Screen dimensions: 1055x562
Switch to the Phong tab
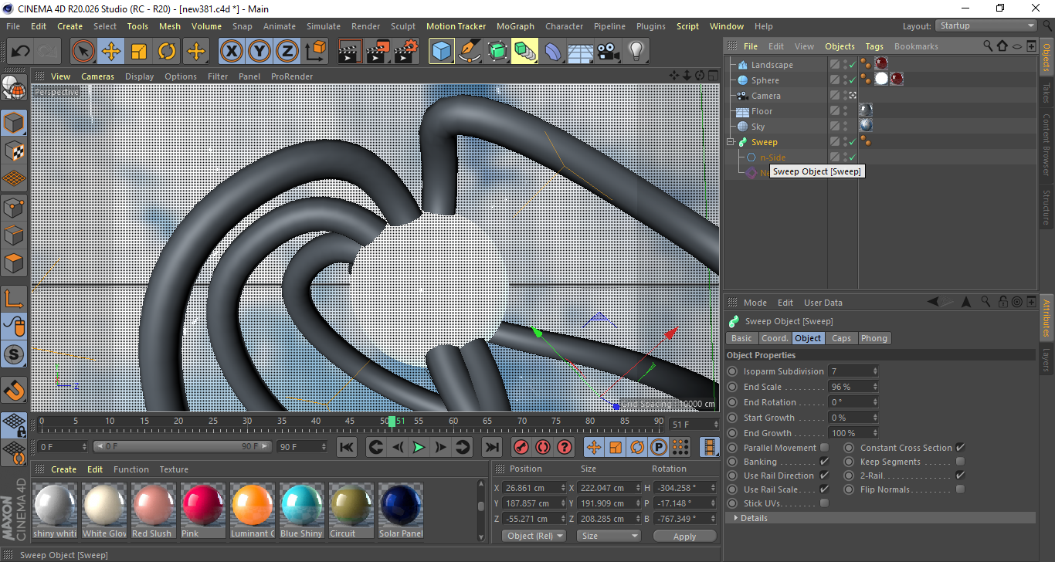(874, 338)
